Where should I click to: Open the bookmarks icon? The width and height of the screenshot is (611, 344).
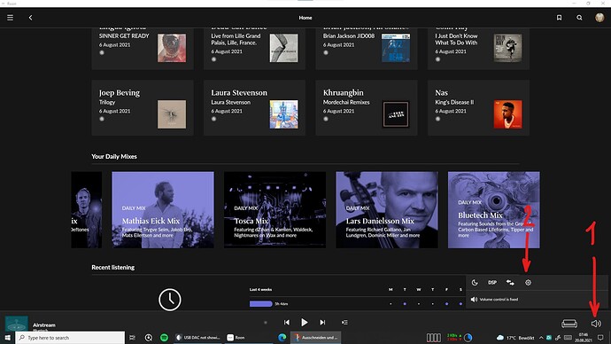559,18
